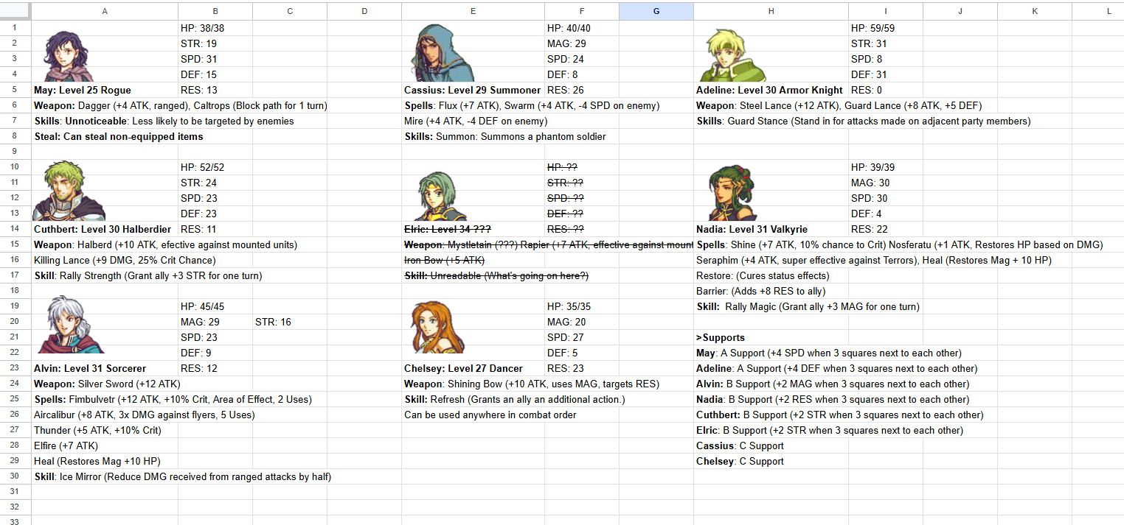Screen dimensions: 1124x525
Task: Select column A header
Action: coord(104,11)
